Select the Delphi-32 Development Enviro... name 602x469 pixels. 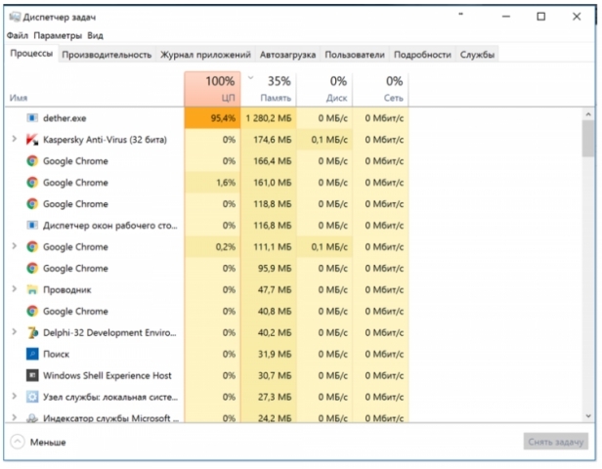[x=109, y=333]
